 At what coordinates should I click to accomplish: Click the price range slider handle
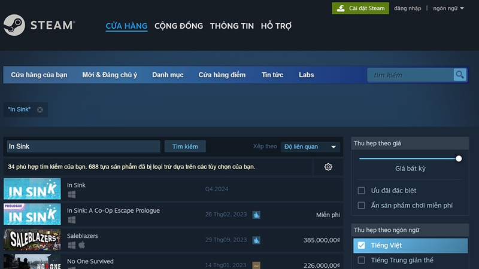point(459,158)
